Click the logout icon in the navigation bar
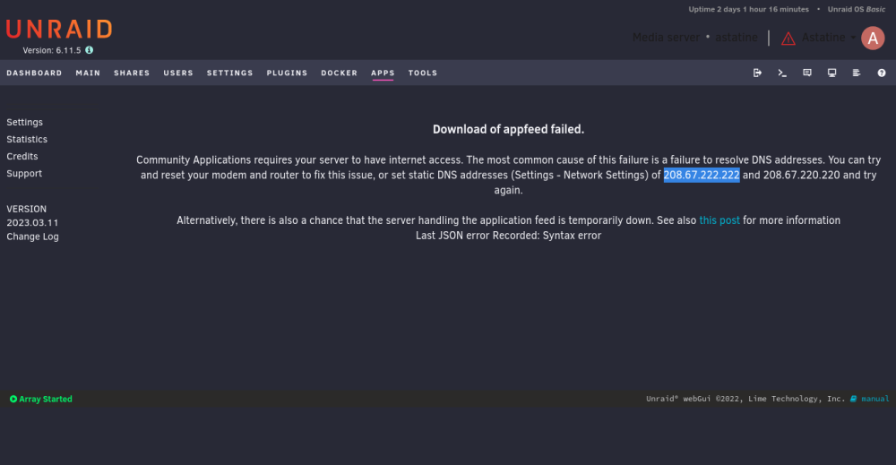The image size is (896, 465). (x=757, y=73)
